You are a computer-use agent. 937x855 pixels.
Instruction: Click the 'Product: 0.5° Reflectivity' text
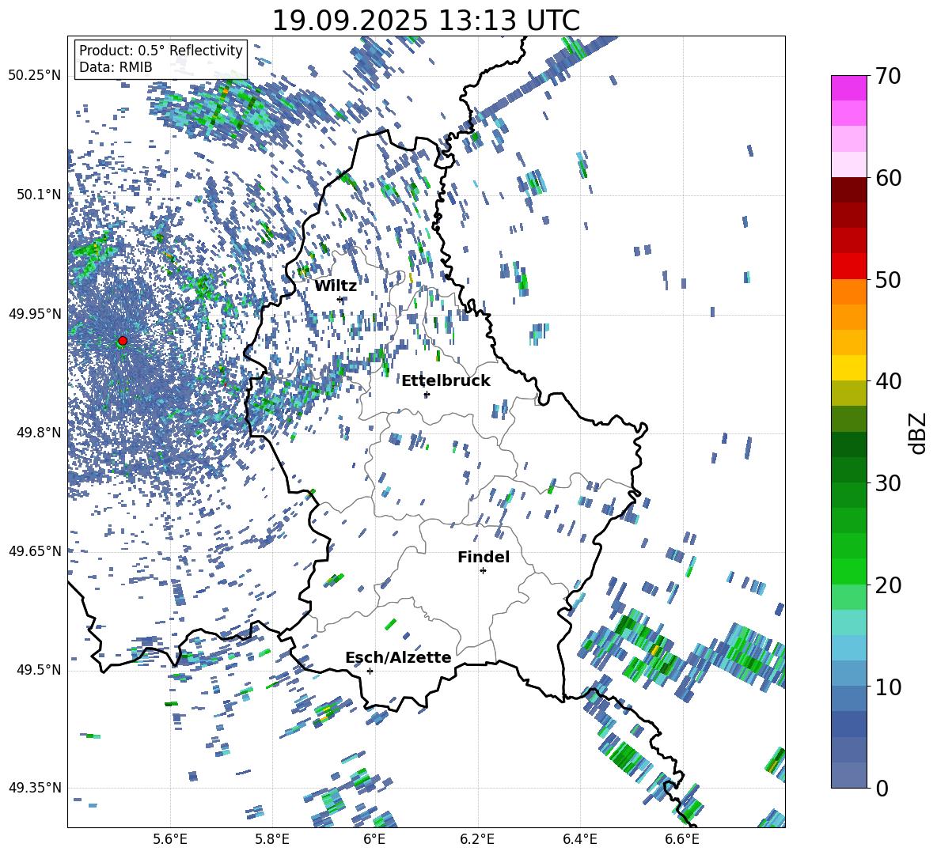pos(161,51)
